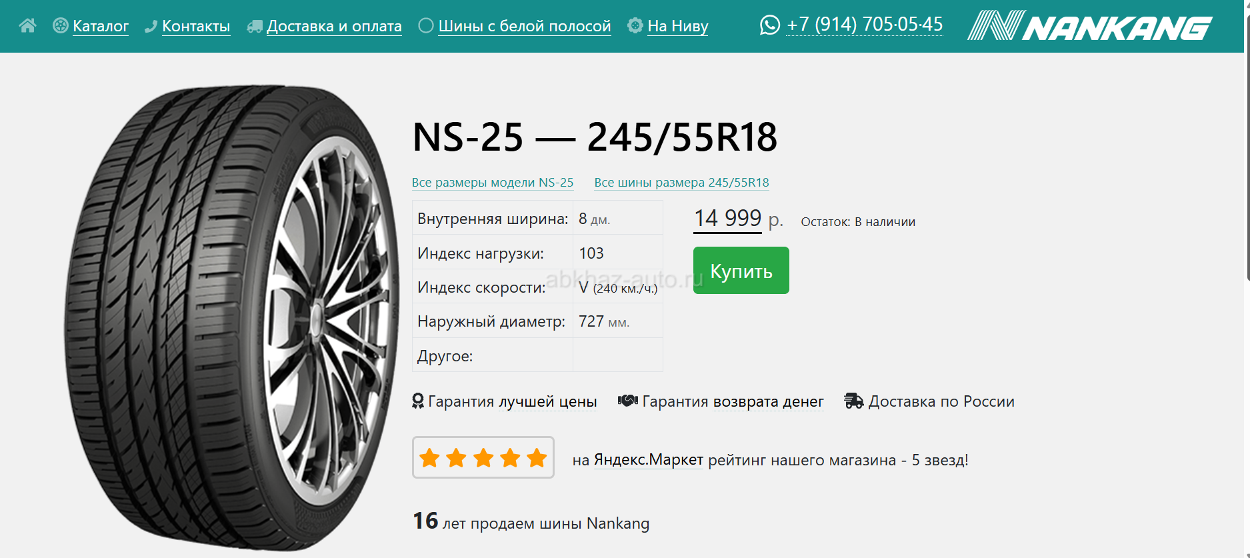
Task: Show all tires sized 245/55R18
Action: pyautogui.click(x=681, y=183)
